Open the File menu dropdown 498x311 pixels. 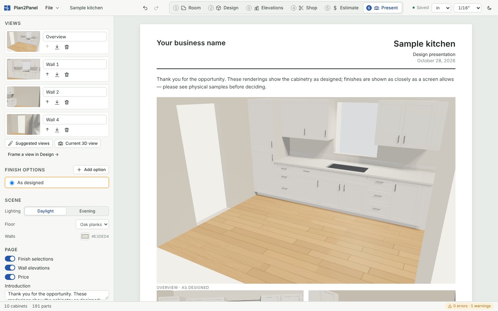click(52, 8)
